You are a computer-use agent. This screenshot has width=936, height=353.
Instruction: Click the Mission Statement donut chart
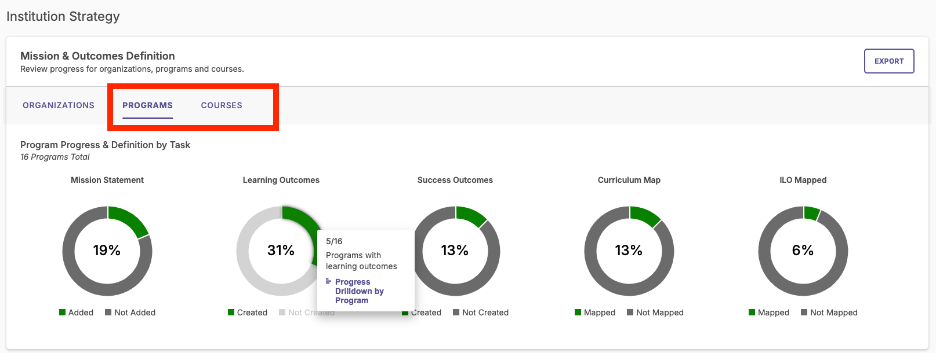point(107,251)
